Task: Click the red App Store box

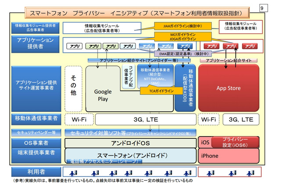Action: (x=229, y=88)
